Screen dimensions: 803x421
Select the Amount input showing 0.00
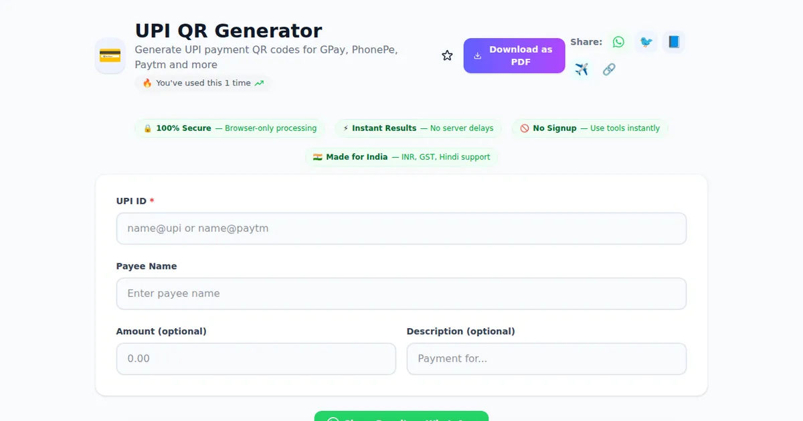point(256,358)
